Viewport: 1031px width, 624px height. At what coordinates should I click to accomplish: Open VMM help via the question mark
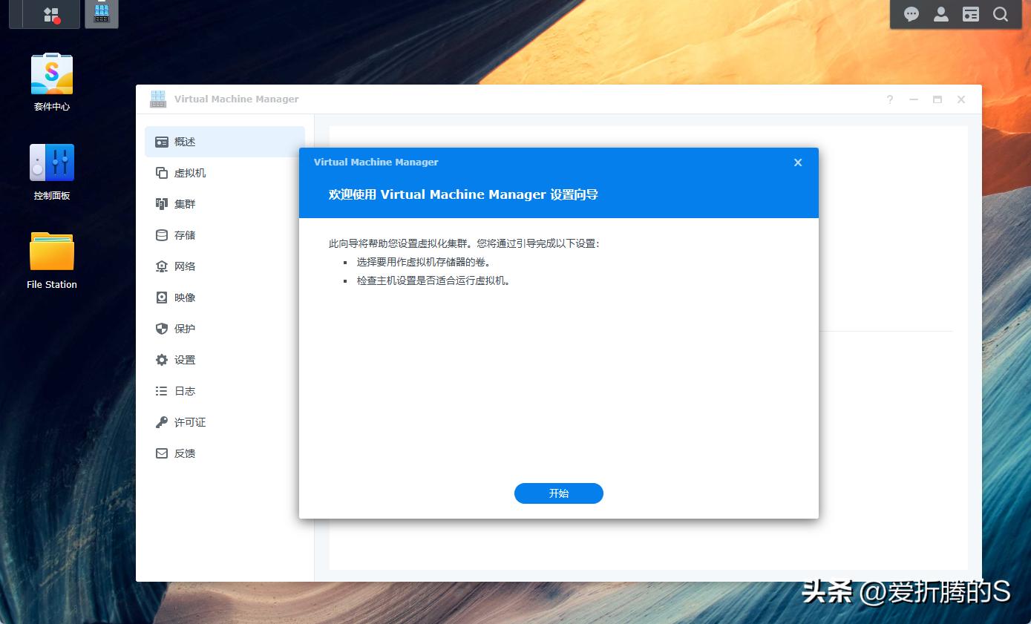(x=889, y=99)
